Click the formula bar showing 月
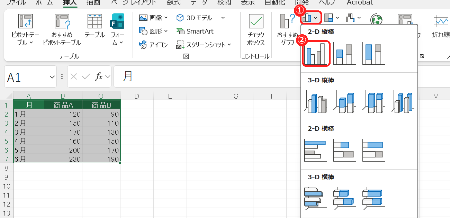Screen dimensions: 450x218 pyautogui.click(x=282, y=76)
